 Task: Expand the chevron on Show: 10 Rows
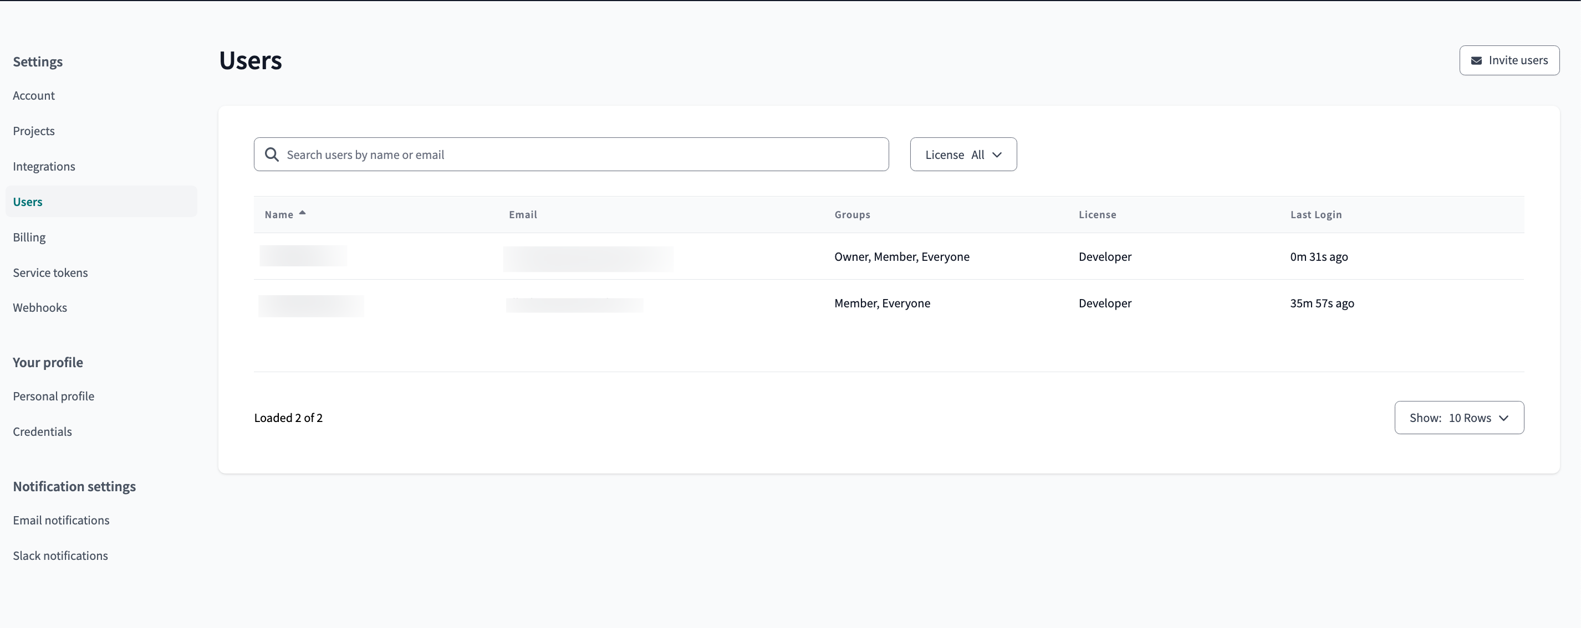click(1503, 418)
